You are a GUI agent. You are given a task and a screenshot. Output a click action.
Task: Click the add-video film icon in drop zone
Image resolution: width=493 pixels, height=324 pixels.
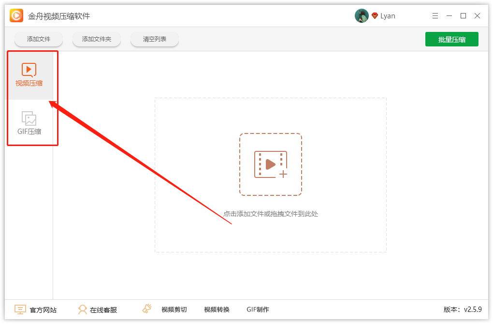(271, 164)
